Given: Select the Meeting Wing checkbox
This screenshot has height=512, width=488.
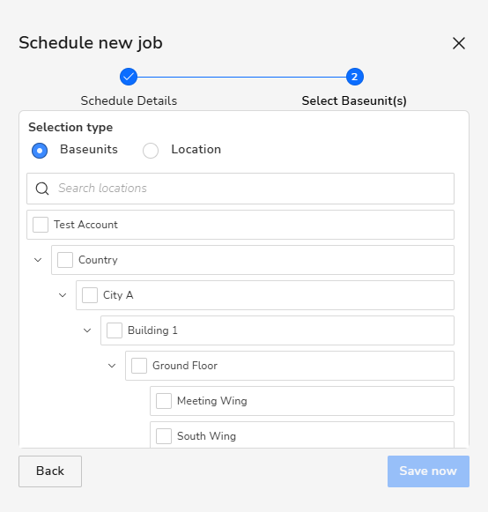Looking at the screenshot, I should pos(164,401).
